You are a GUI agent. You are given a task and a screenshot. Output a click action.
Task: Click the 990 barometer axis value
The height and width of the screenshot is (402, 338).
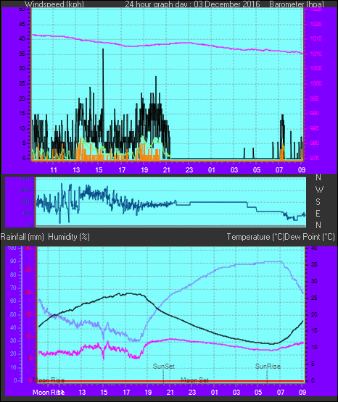(x=315, y=113)
